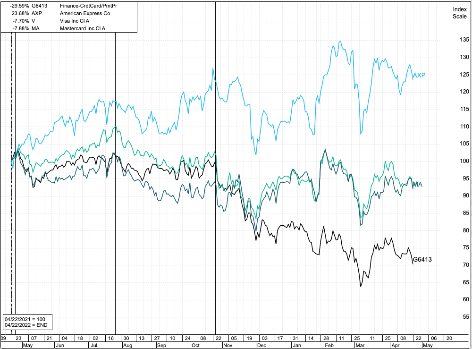
Task: Click MA label at the line's end
Action: coord(417,184)
